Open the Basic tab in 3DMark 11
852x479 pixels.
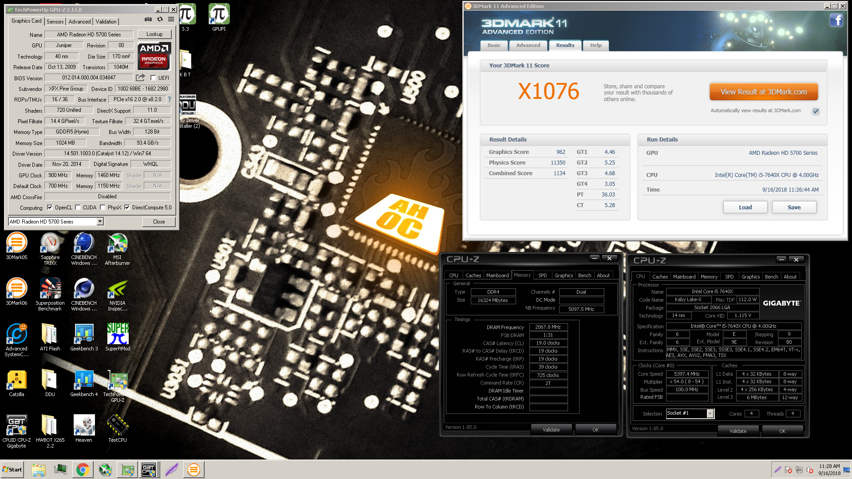click(x=494, y=45)
